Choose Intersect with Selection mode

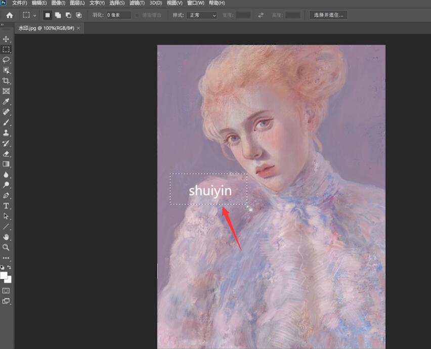click(78, 15)
